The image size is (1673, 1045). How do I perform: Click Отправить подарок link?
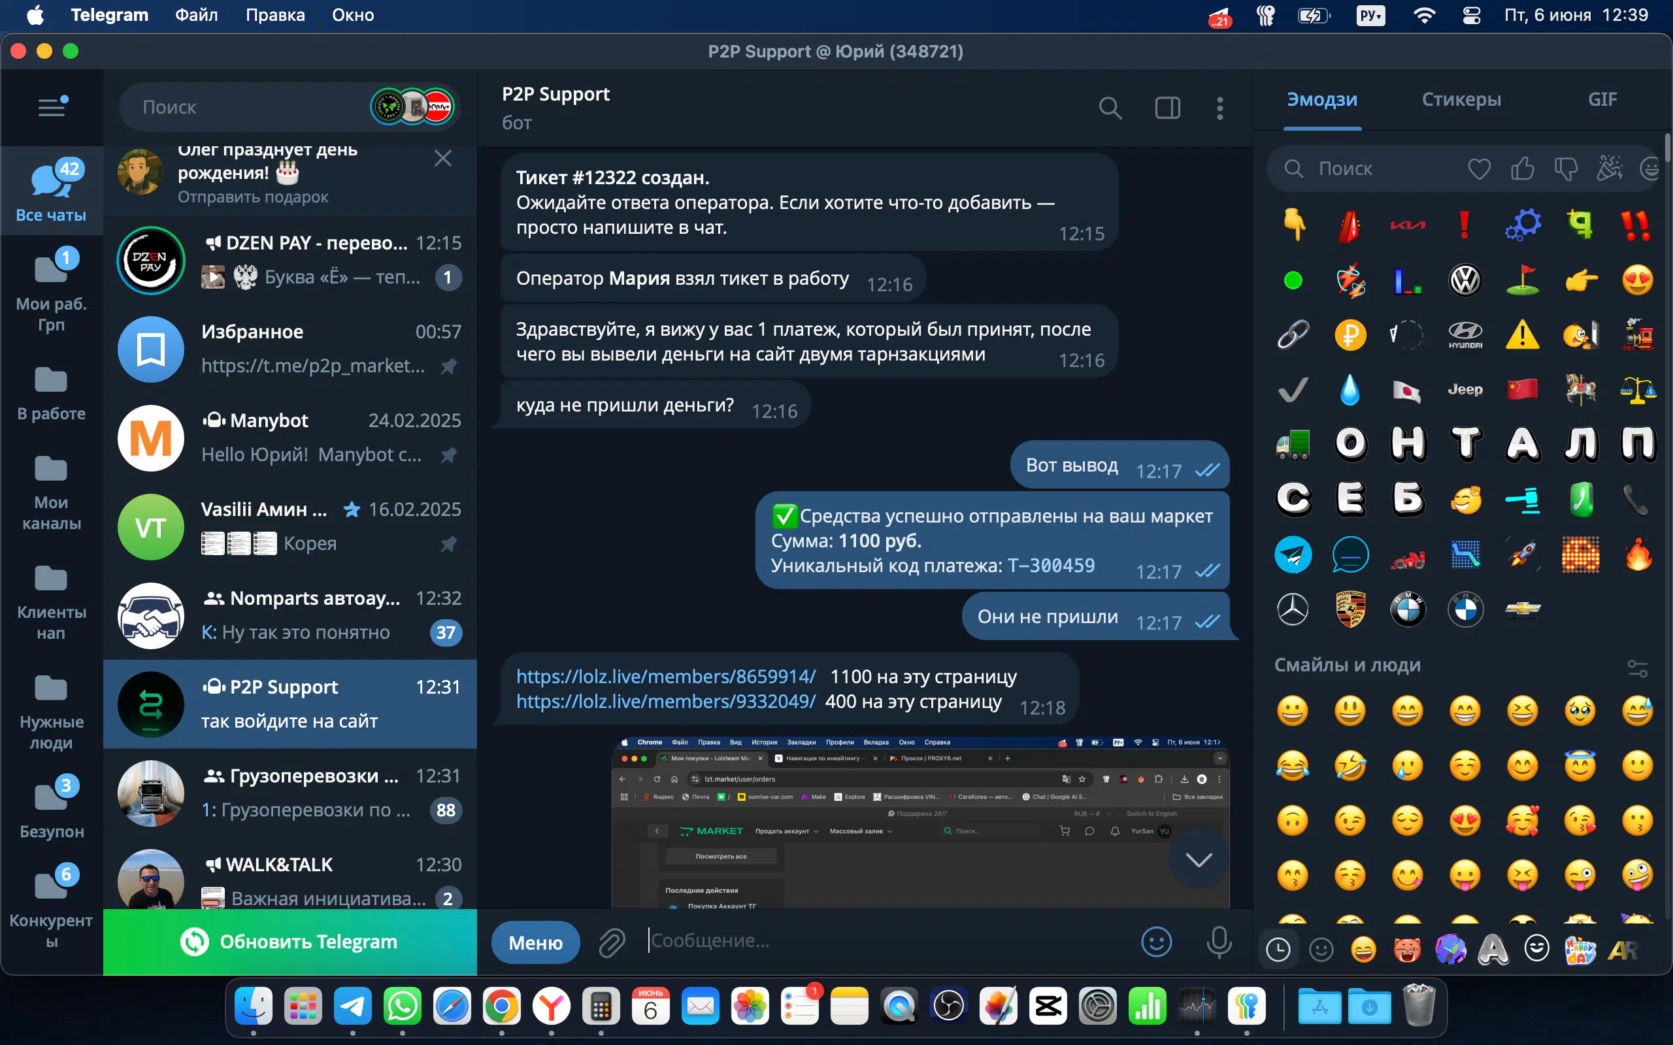click(x=253, y=197)
